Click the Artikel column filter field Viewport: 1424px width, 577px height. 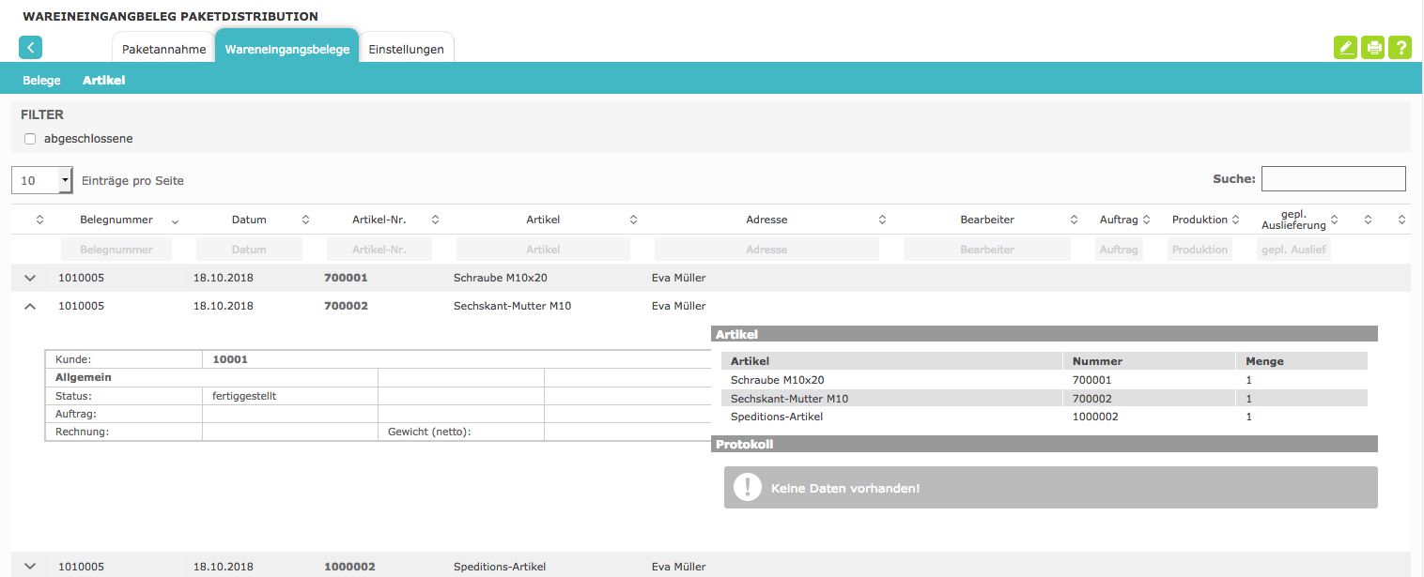tap(542, 250)
